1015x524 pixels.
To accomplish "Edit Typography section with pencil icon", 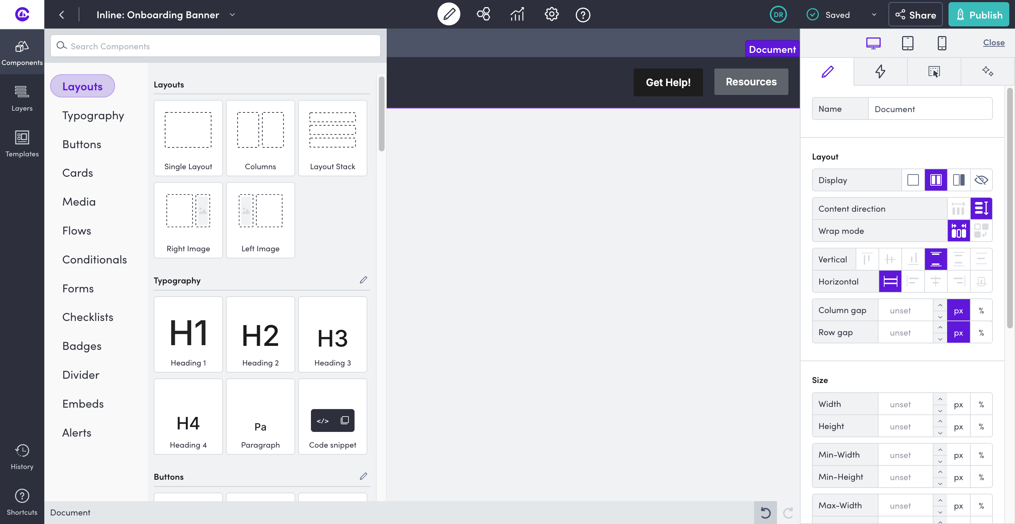I will (363, 280).
